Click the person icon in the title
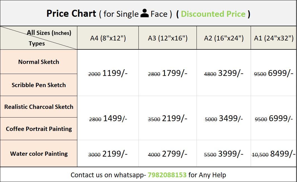Image resolution: width=297 pixels, height=182 pixels. pyautogui.click(x=145, y=13)
